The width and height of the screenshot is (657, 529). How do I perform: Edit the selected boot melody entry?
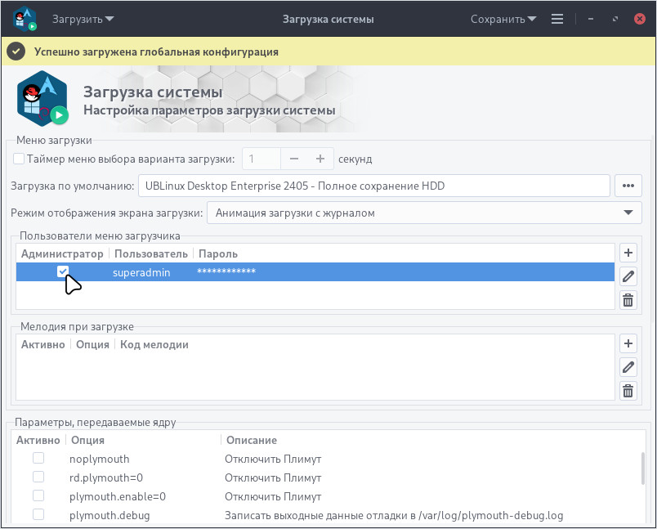pos(628,367)
